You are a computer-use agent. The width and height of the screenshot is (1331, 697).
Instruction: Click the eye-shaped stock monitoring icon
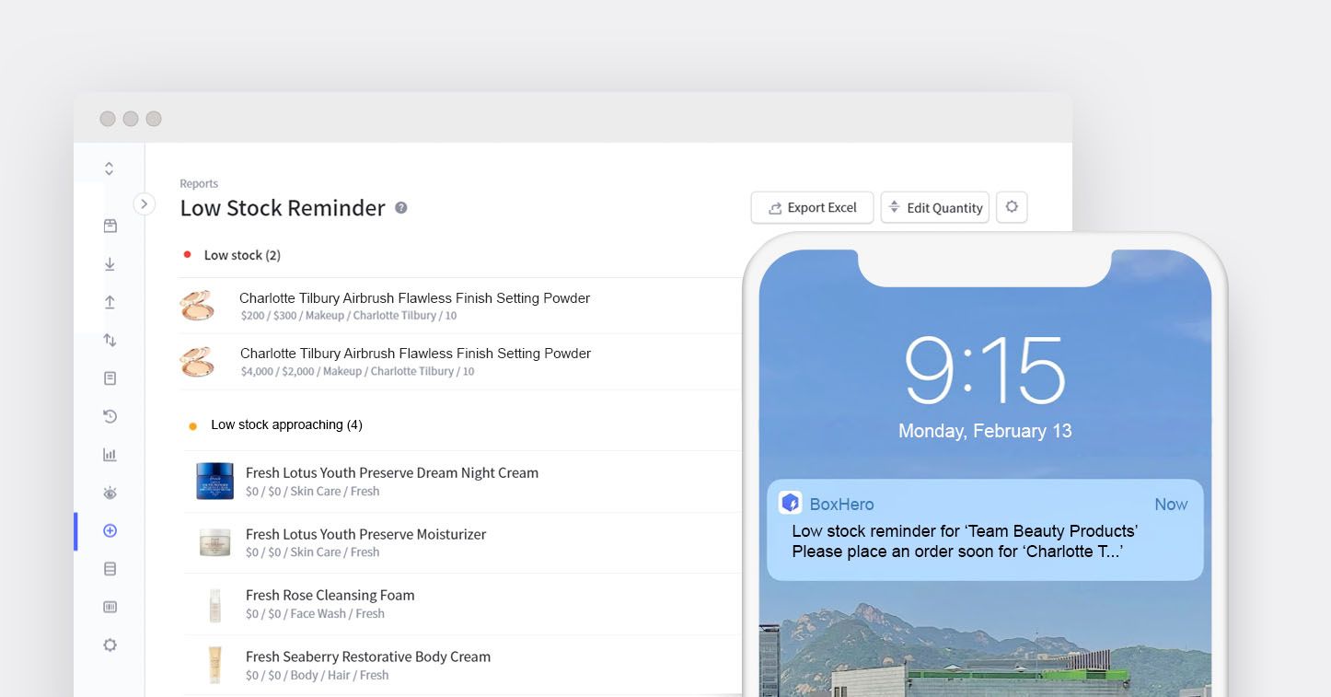(x=109, y=493)
